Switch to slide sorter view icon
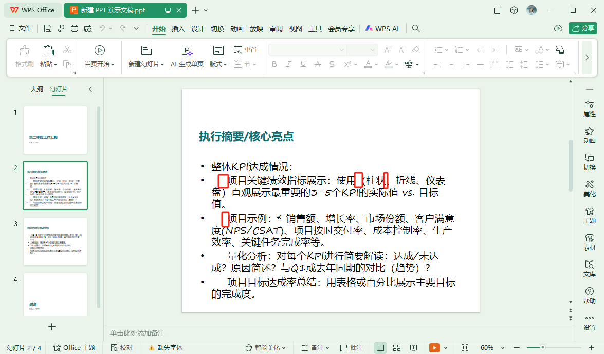 click(397, 348)
